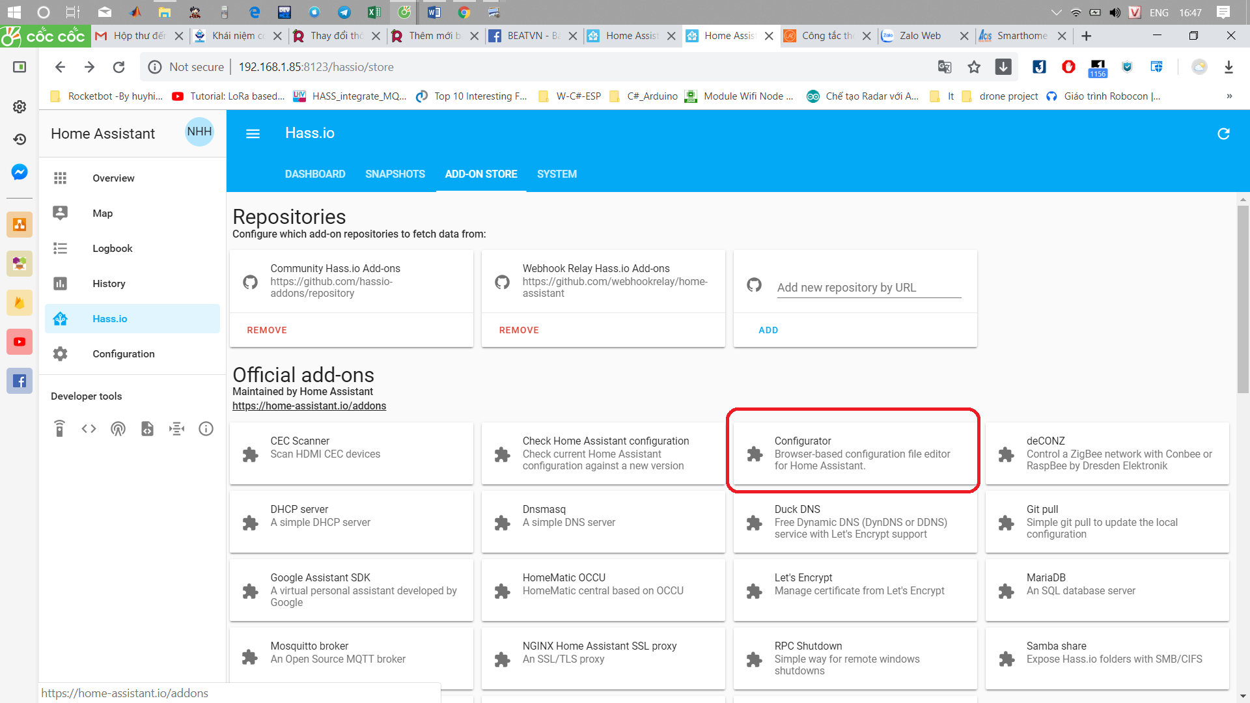Open MQTT developer tool icon
This screenshot has height=703, width=1250.
click(x=176, y=428)
